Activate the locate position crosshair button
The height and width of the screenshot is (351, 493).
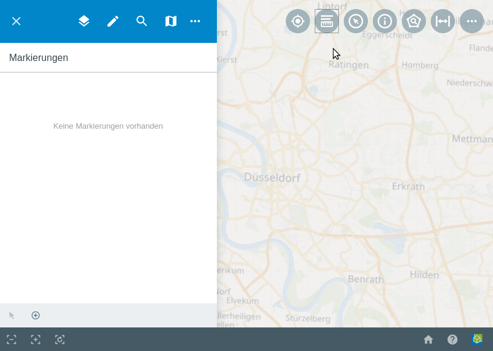click(298, 21)
